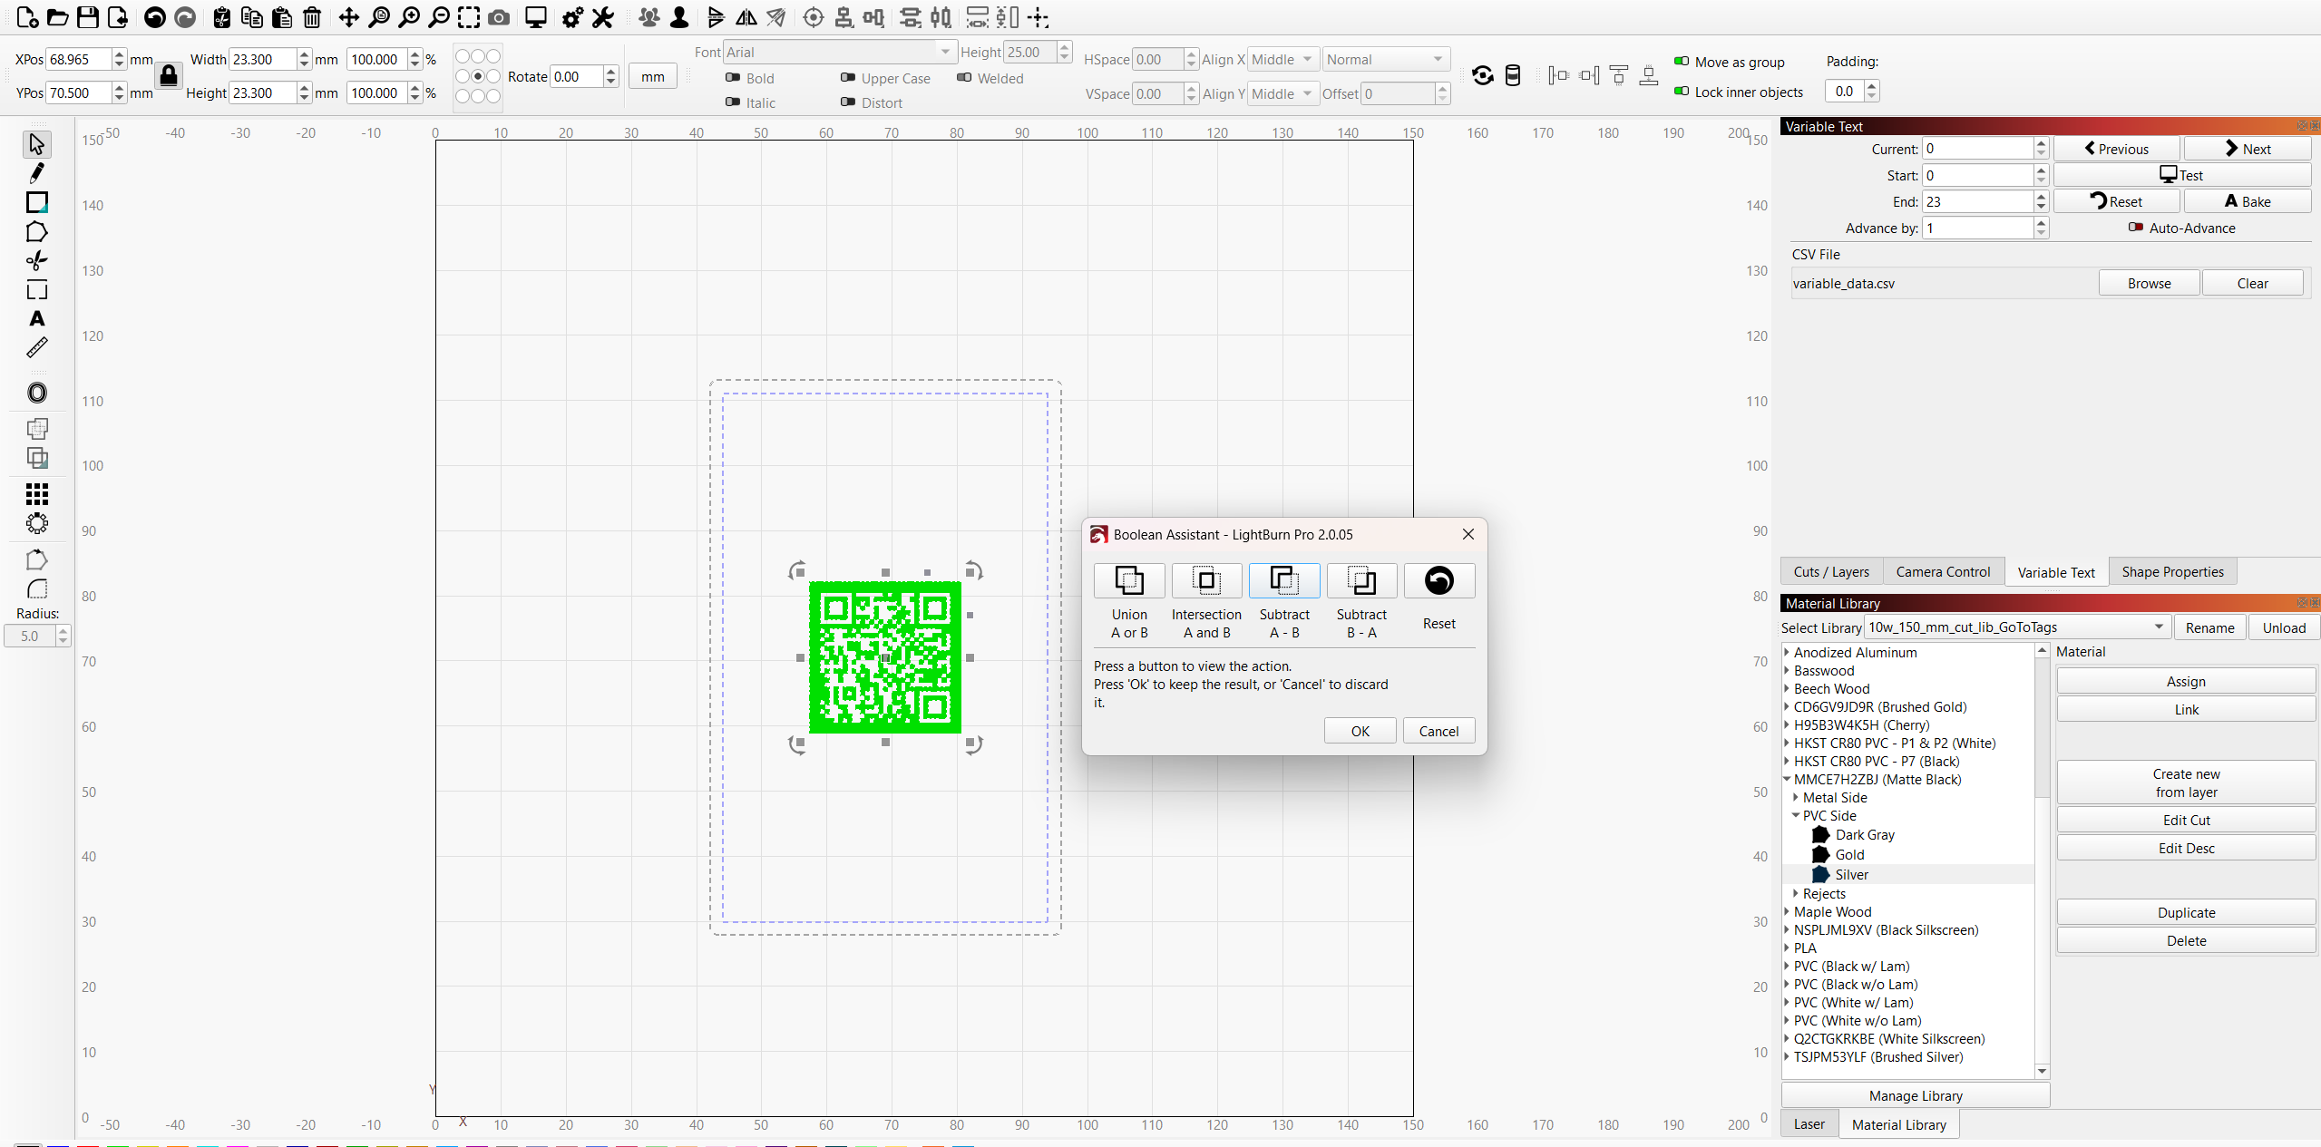Browse for a CSV file

2149,283
